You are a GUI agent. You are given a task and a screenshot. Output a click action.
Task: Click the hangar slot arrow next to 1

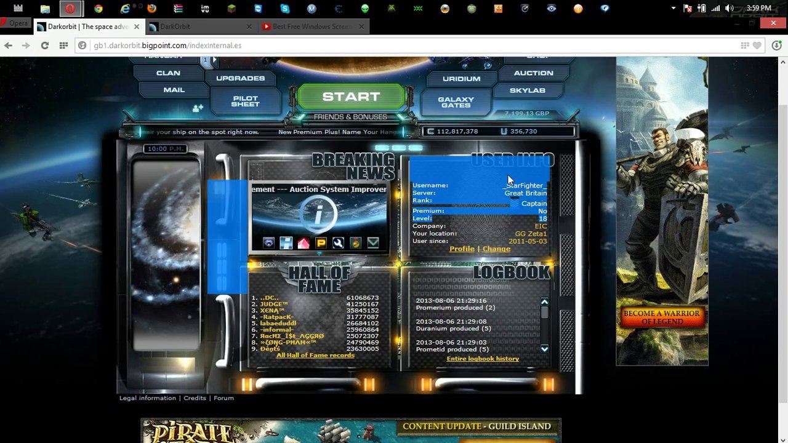pos(213,60)
